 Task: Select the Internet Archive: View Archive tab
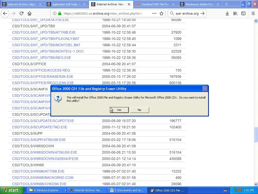(x=111, y=4)
